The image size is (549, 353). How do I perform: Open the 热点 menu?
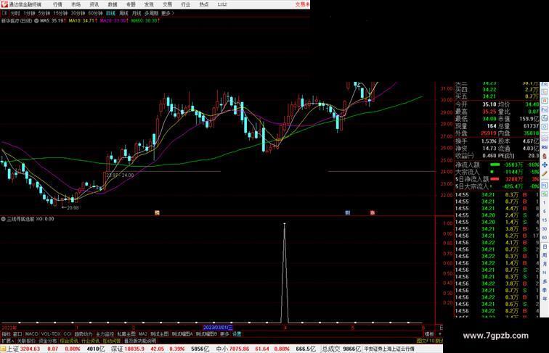[x=204, y=4]
